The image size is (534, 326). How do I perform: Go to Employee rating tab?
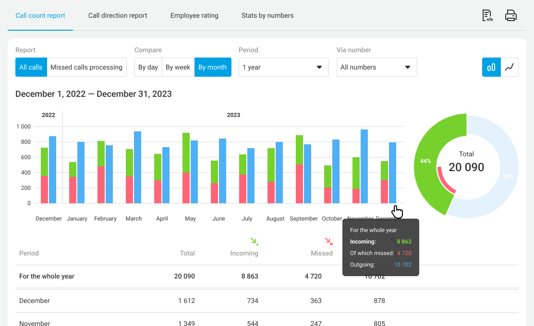[194, 15]
